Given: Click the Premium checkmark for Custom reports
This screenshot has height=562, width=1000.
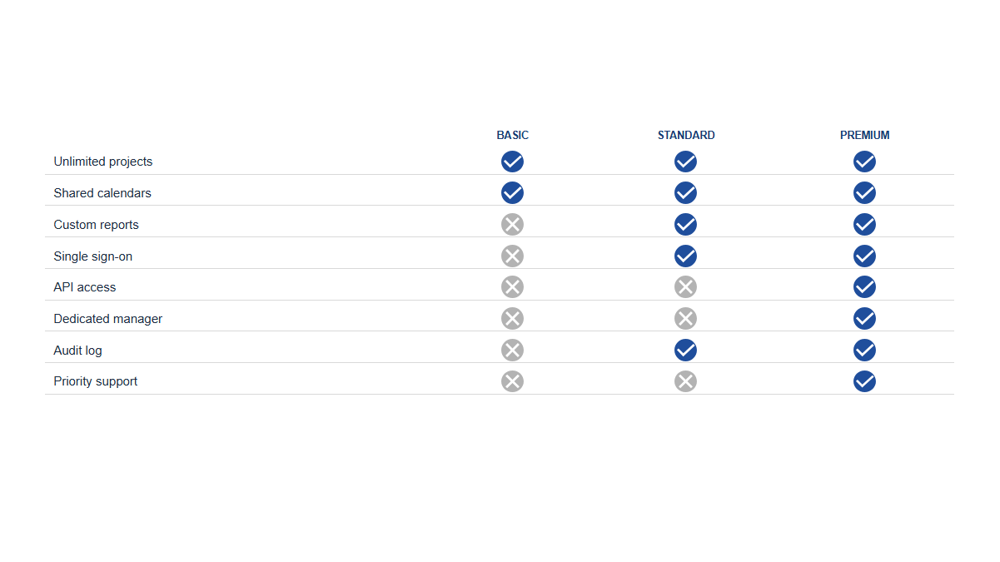Looking at the screenshot, I should (x=864, y=224).
